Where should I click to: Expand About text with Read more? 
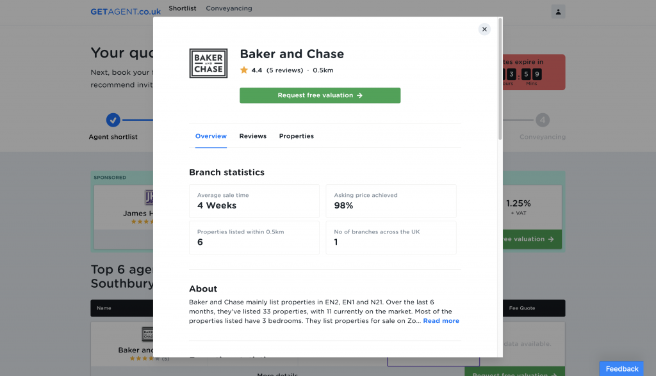click(x=441, y=321)
